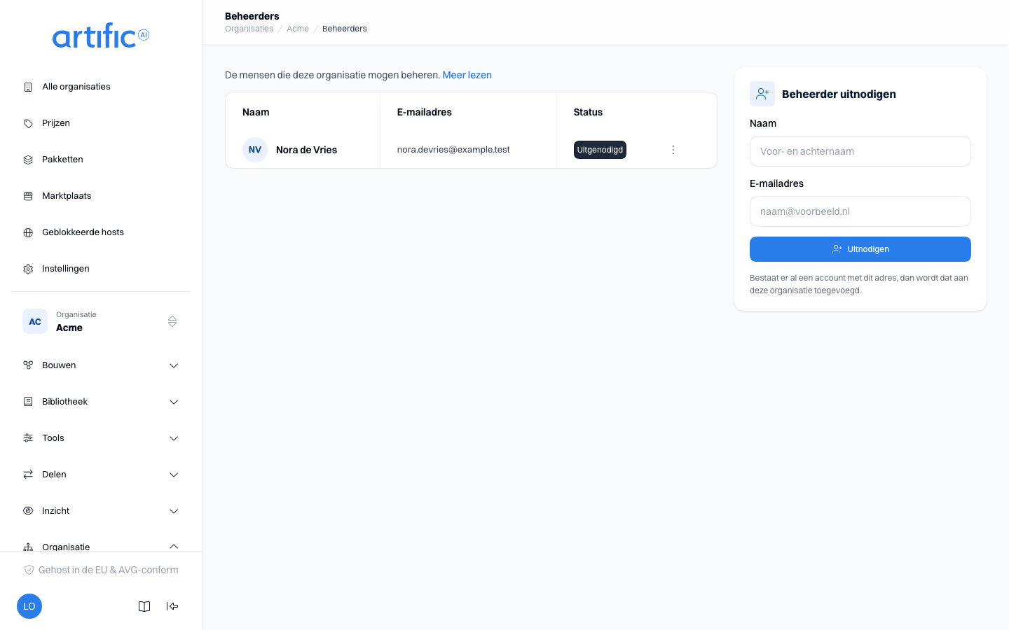1009x630 pixels.
Task: Click the Beheerders breadcrumb
Action: point(345,29)
